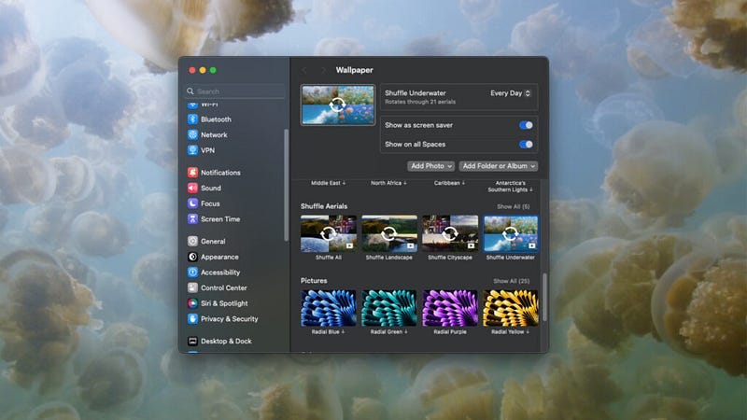Select the Shuffle All thumbnail
The image size is (747, 420).
tap(329, 233)
